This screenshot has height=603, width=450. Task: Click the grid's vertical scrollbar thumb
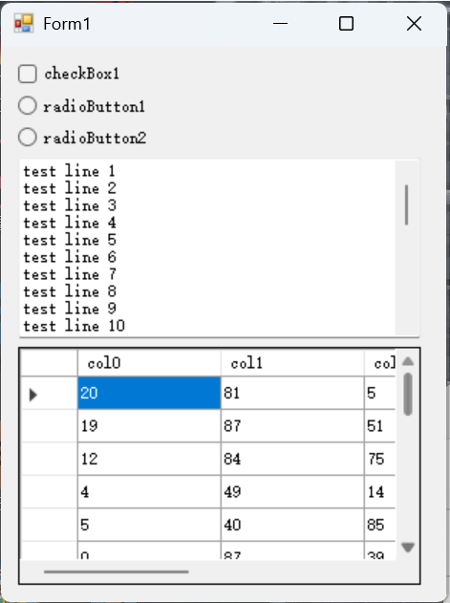coord(408,394)
